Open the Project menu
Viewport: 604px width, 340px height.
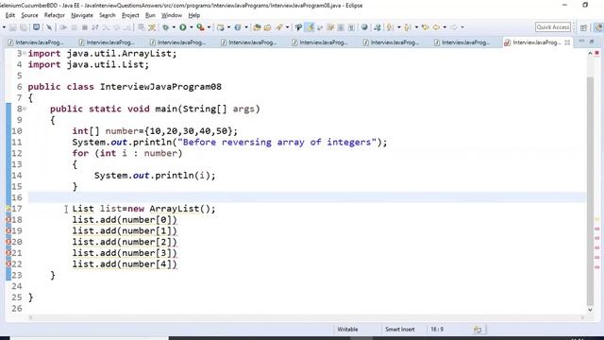click(x=130, y=15)
